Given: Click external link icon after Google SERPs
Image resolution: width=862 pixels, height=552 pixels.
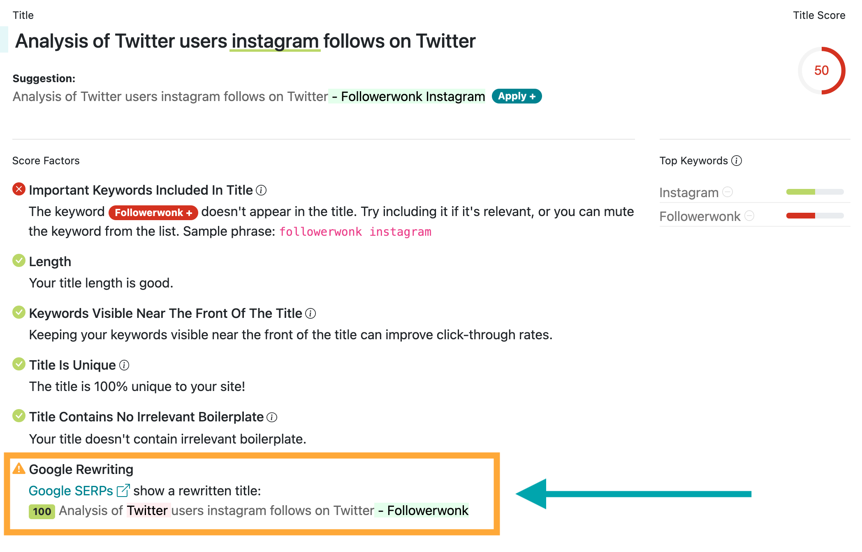Looking at the screenshot, I should pos(123,490).
